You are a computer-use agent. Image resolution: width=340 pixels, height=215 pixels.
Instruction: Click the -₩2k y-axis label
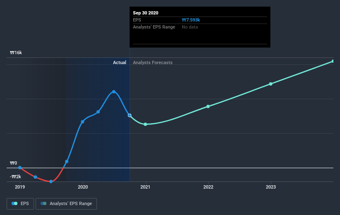pyautogui.click(x=15, y=177)
